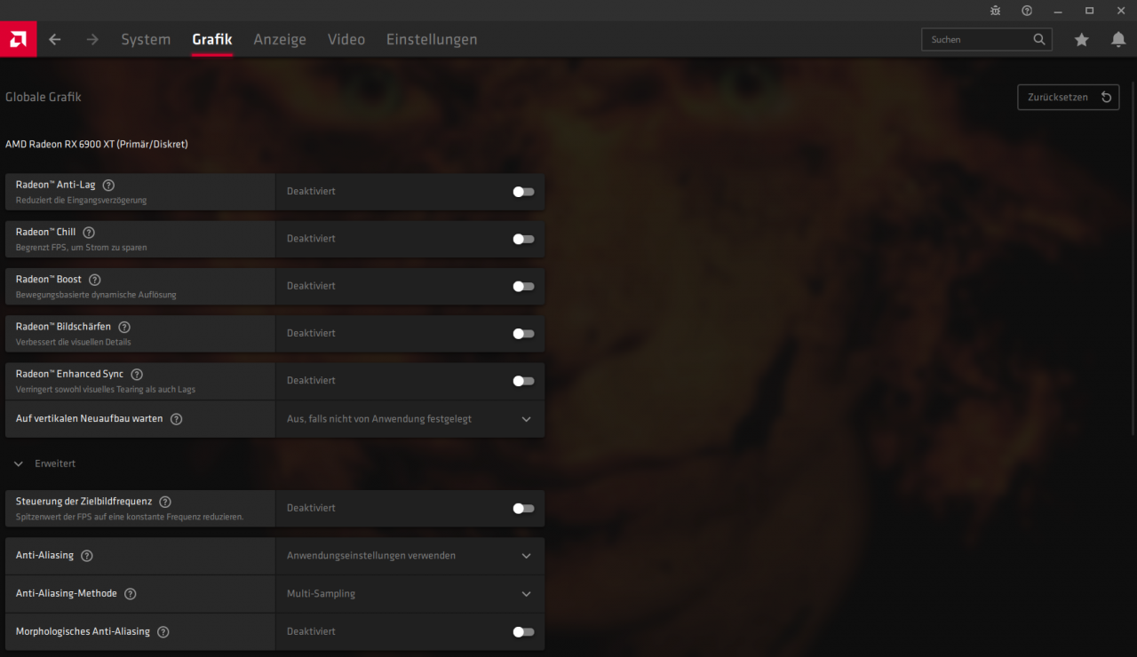The height and width of the screenshot is (657, 1137).
Task: Switch to the Einstellungen tab
Action: 432,39
